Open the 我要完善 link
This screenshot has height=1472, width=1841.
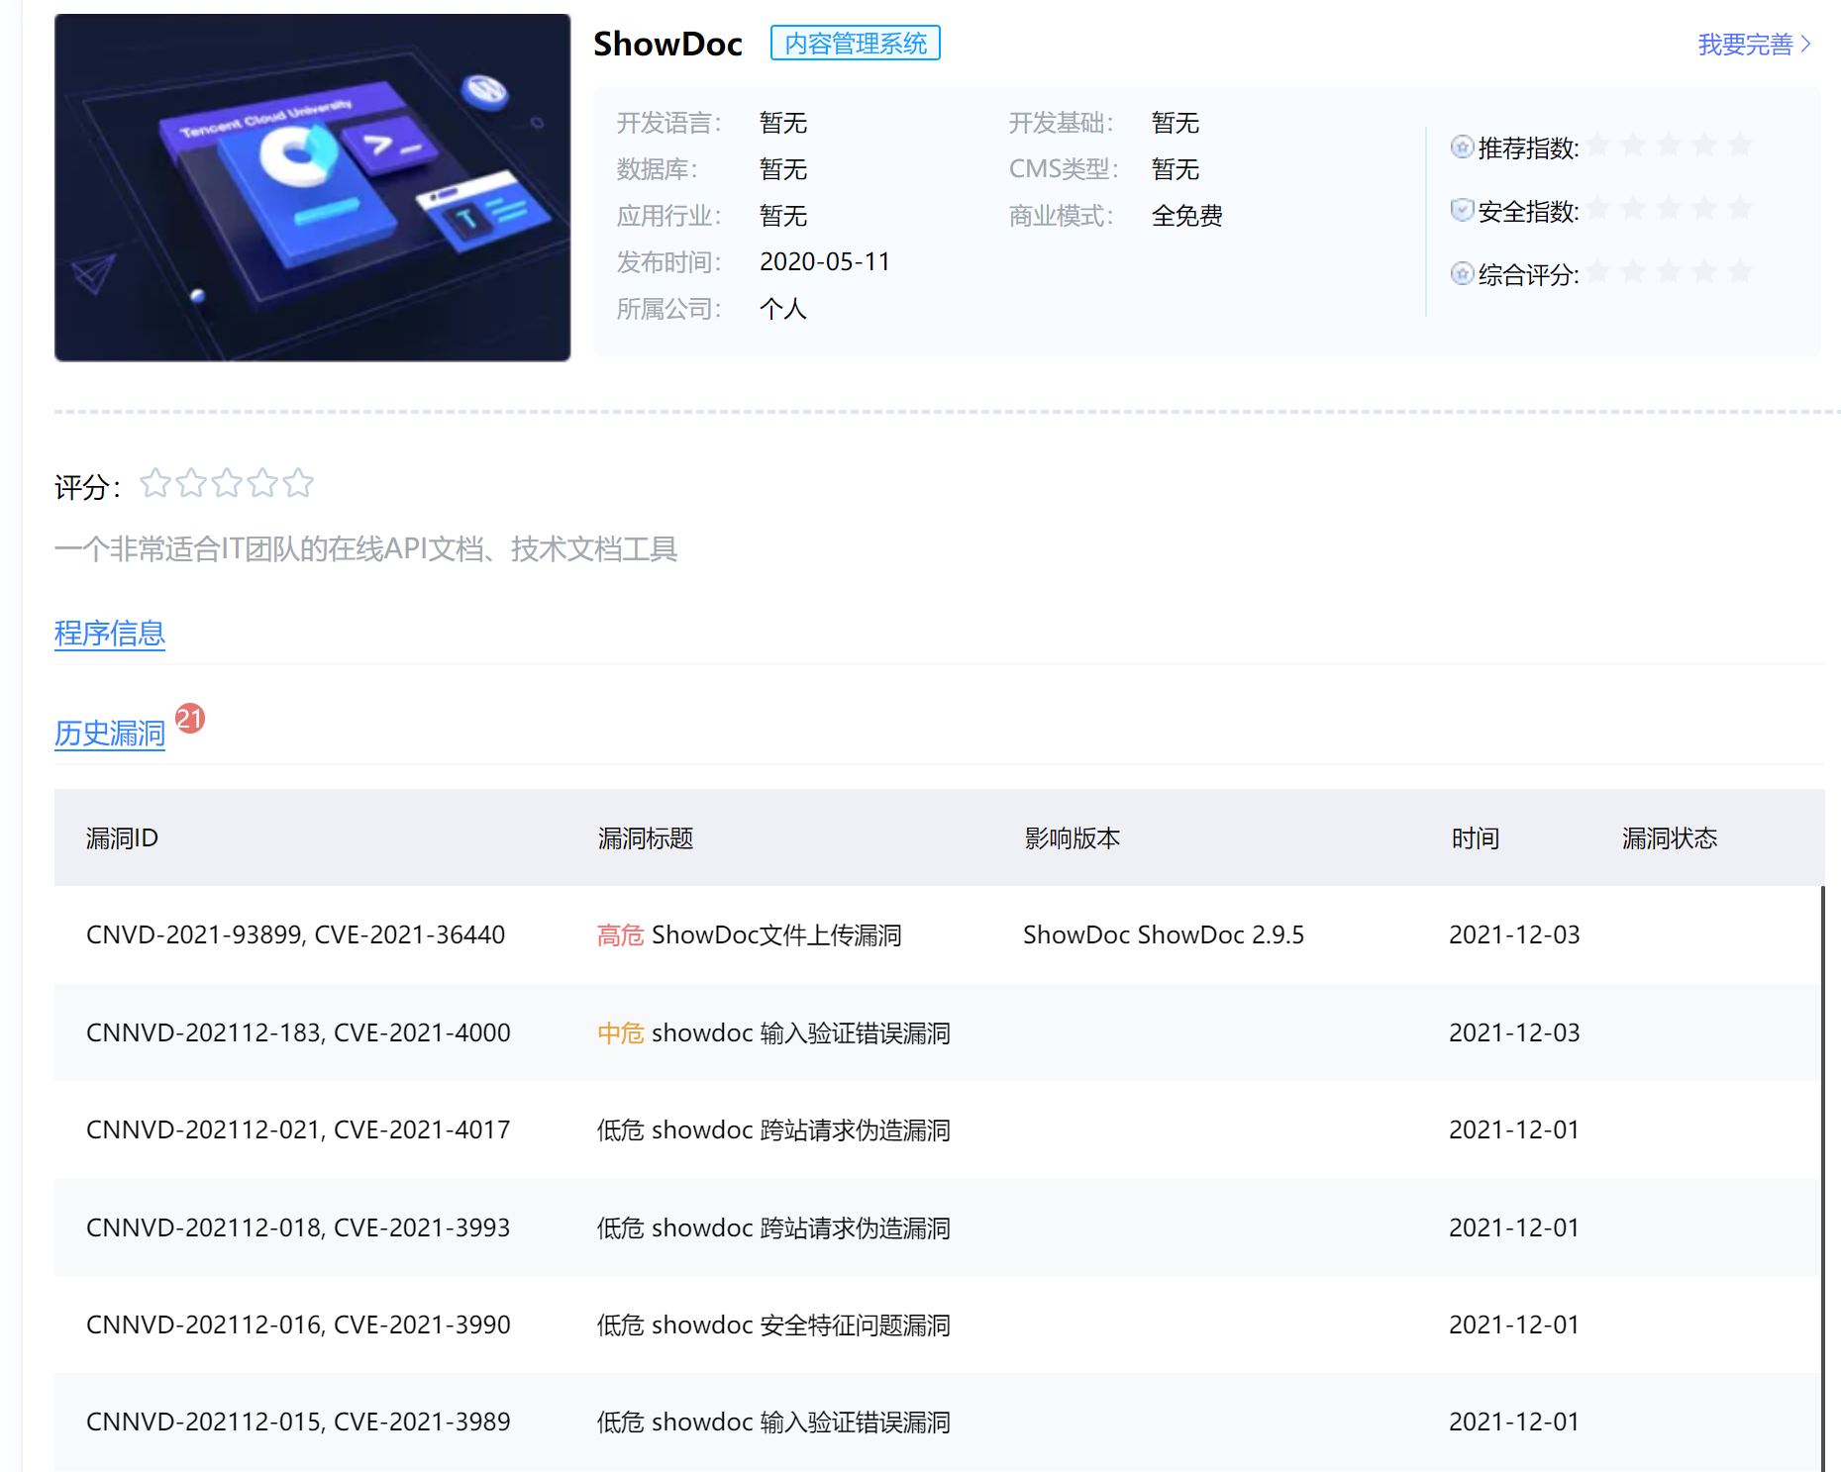[x=1745, y=45]
